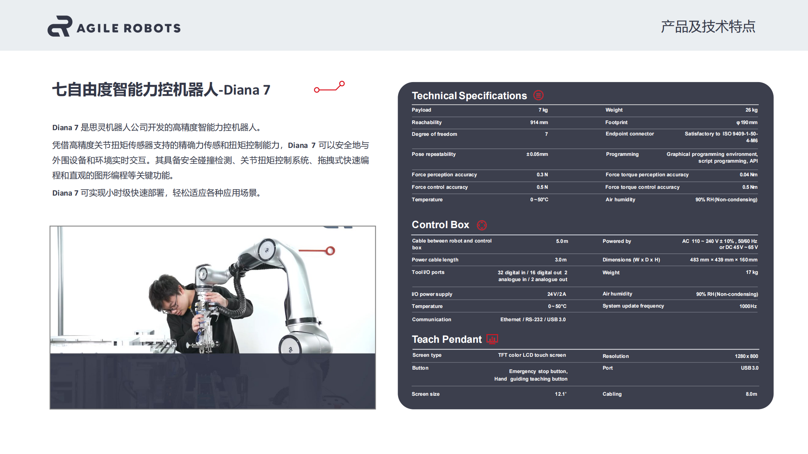Select the Technical Specifications heading
Viewport: 808px width, 454px height.
click(469, 96)
